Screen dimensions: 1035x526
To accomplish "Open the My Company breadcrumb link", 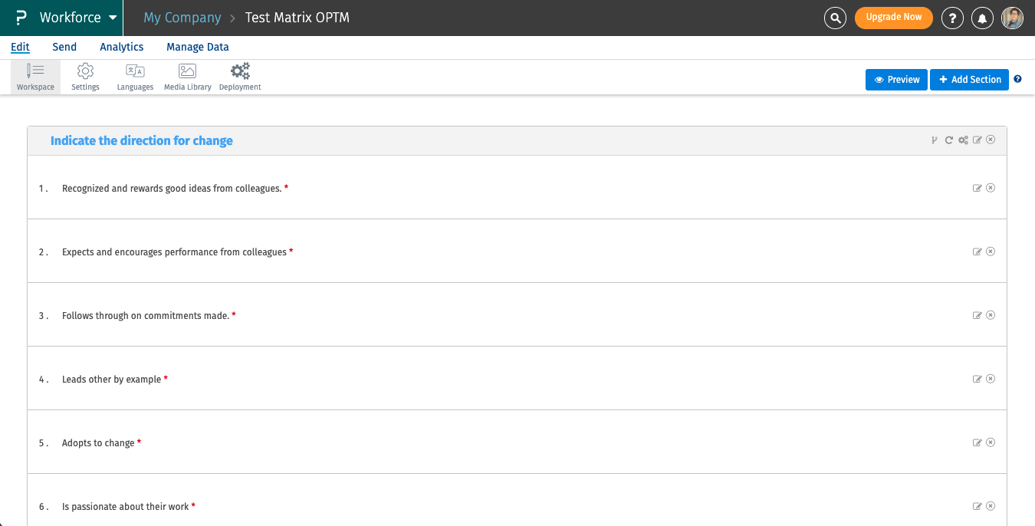I will click(x=182, y=18).
